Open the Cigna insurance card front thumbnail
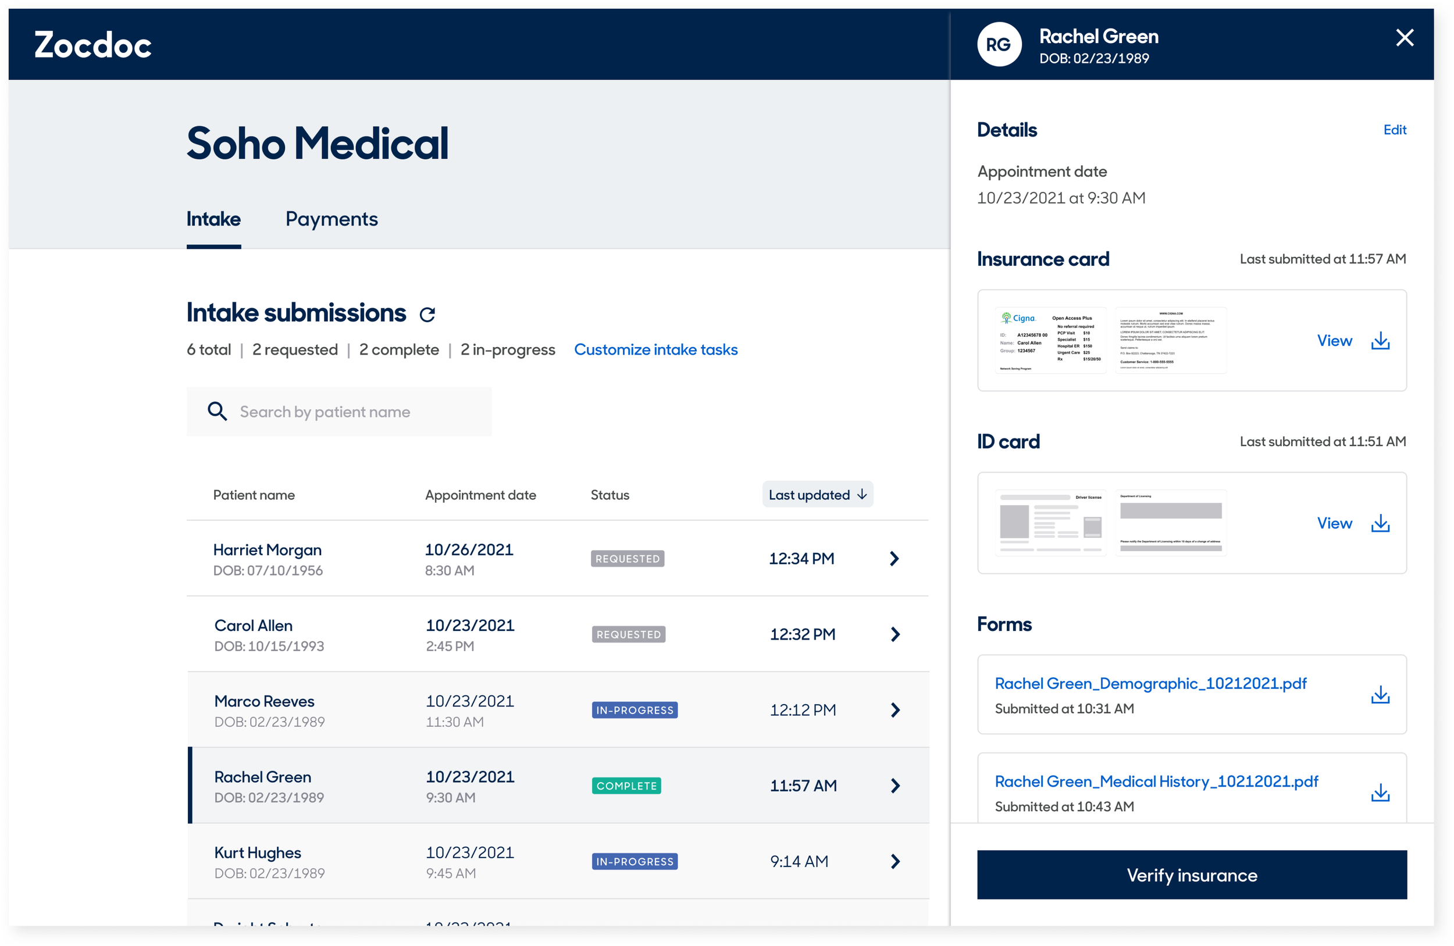 (1050, 341)
